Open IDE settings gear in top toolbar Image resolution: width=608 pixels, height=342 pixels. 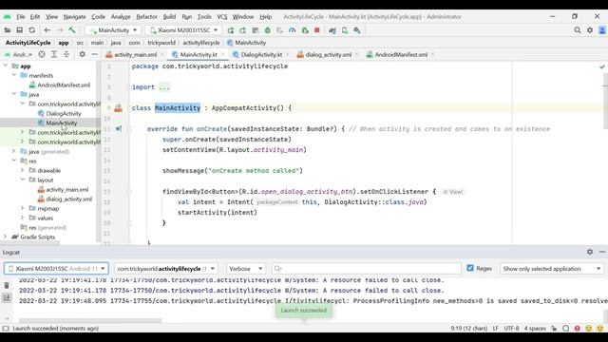coord(590,30)
